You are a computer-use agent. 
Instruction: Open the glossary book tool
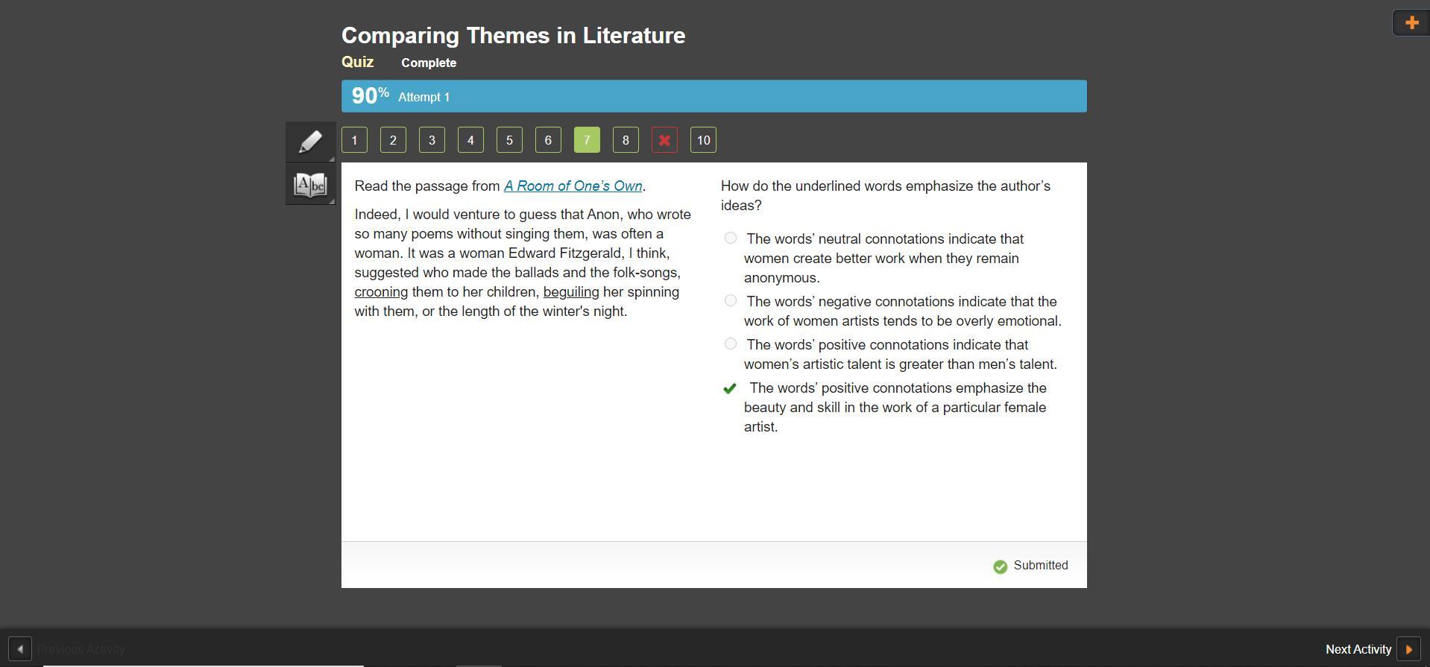click(310, 184)
